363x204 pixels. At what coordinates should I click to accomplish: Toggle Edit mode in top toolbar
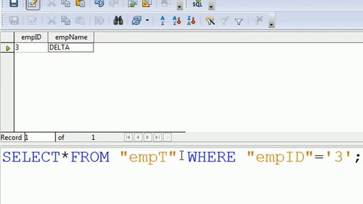click(x=33, y=4)
